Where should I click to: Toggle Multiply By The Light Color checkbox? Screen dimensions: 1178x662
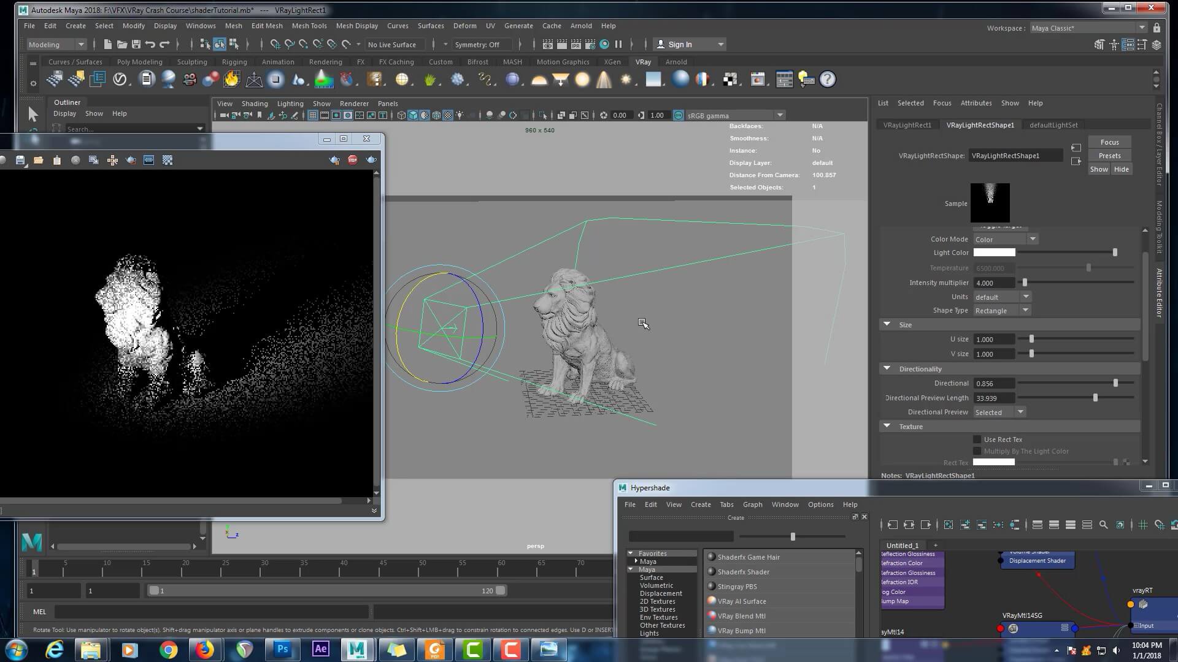pyautogui.click(x=977, y=451)
